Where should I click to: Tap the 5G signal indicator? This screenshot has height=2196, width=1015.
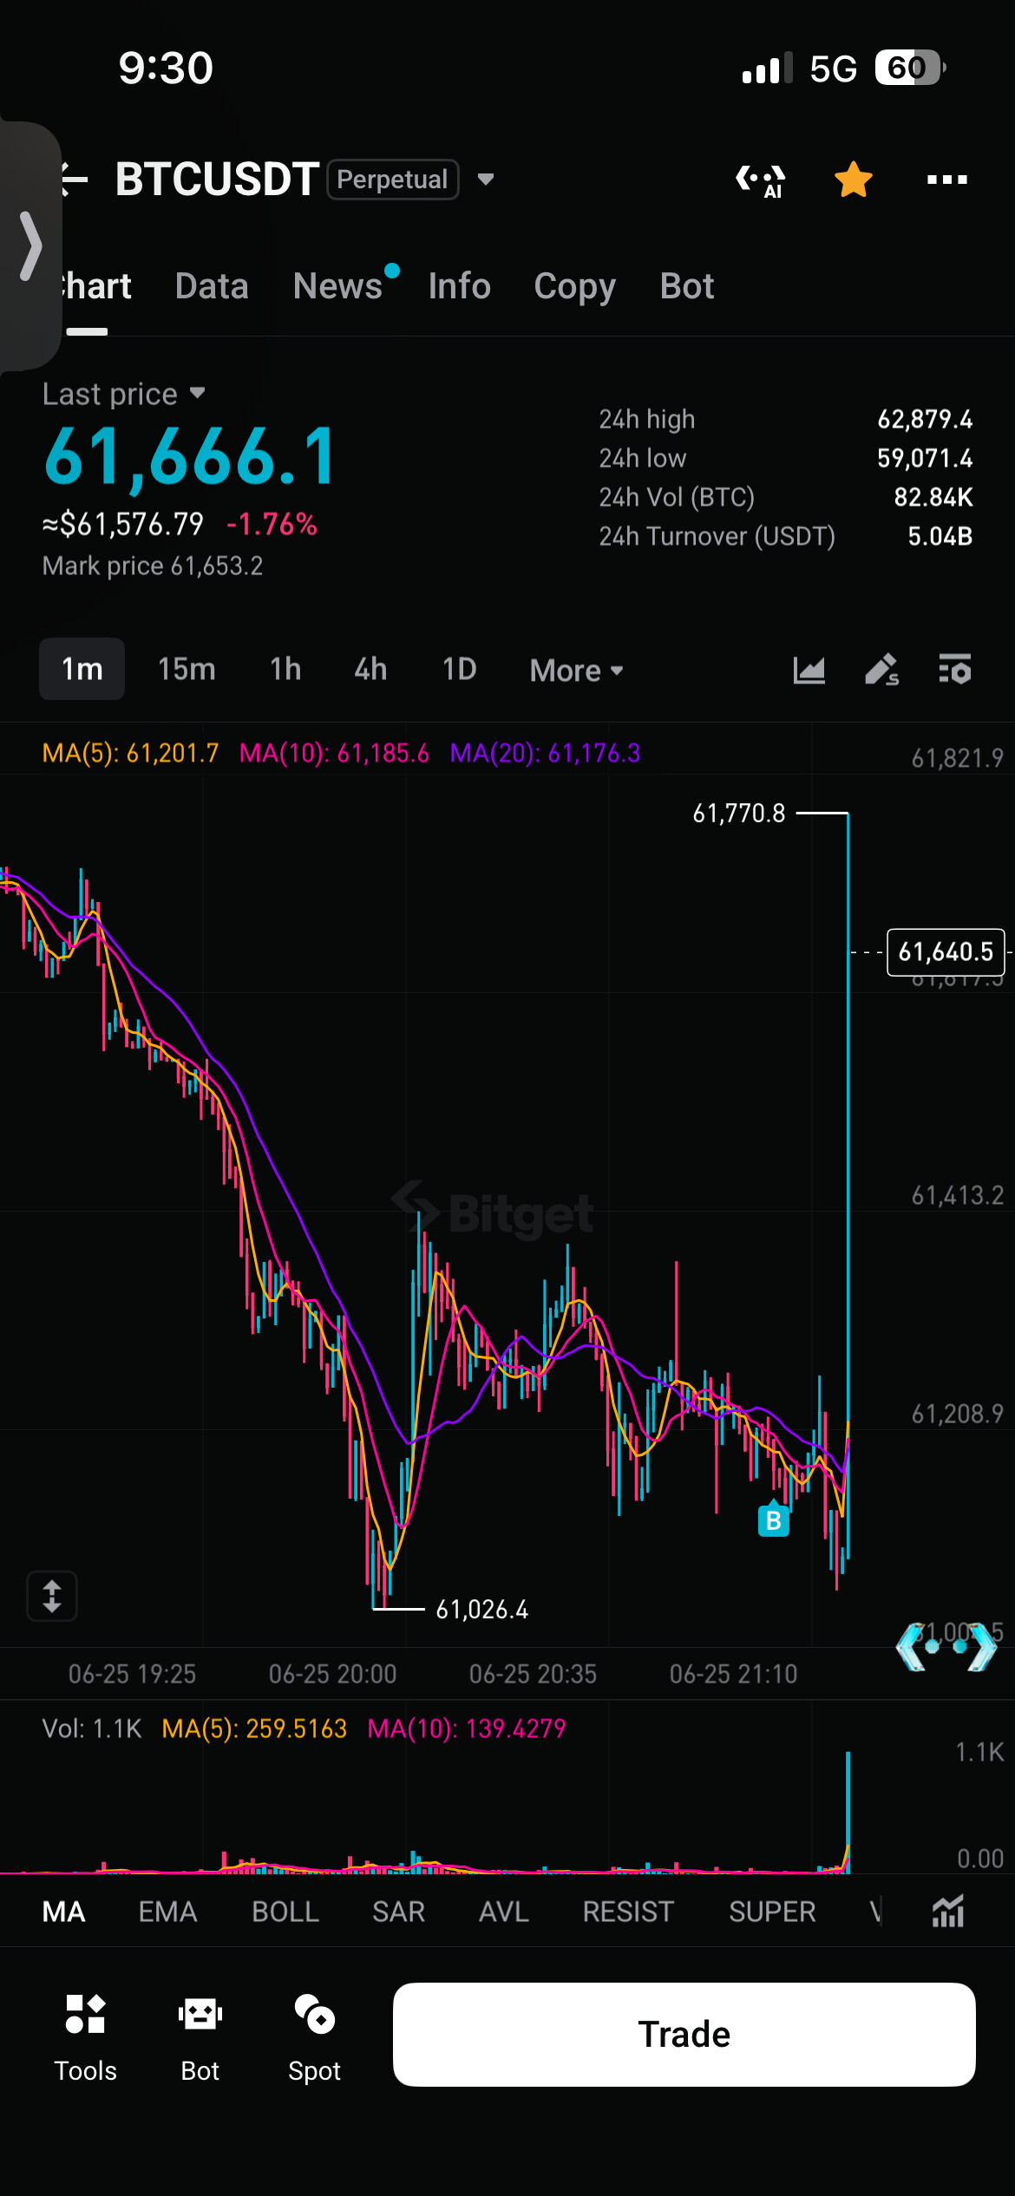(833, 68)
